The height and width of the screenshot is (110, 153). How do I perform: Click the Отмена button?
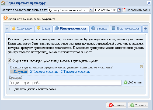[x=116, y=105]
